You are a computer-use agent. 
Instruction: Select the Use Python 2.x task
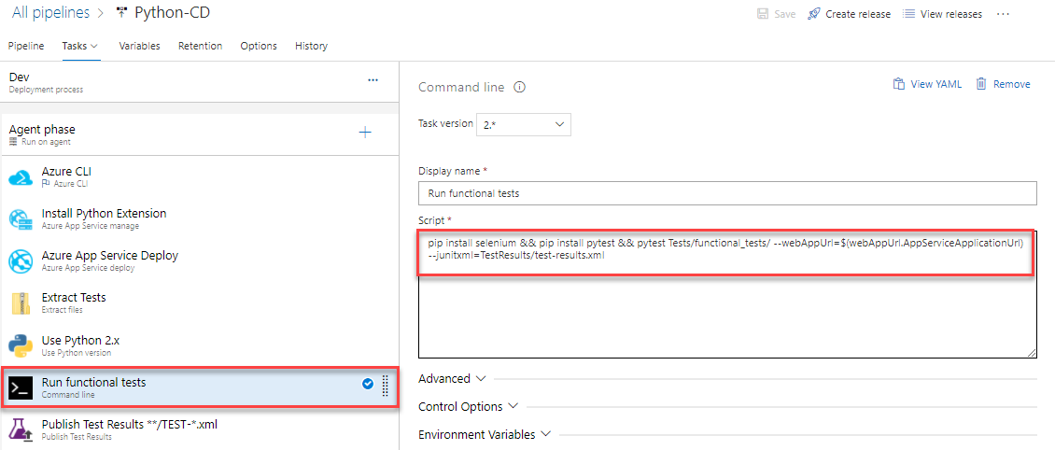[x=199, y=345]
